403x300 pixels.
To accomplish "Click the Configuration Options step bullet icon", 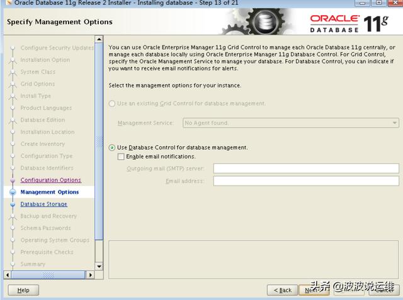I will (13, 180).
